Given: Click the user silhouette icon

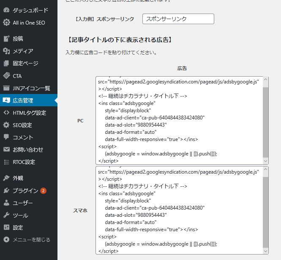Looking at the screenshot, I should [x=6, y=203].
